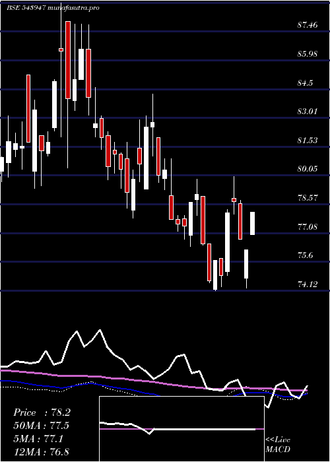Click the 83.01 price axis label
This screenshot has width=330, height=462.
point(308,112)
